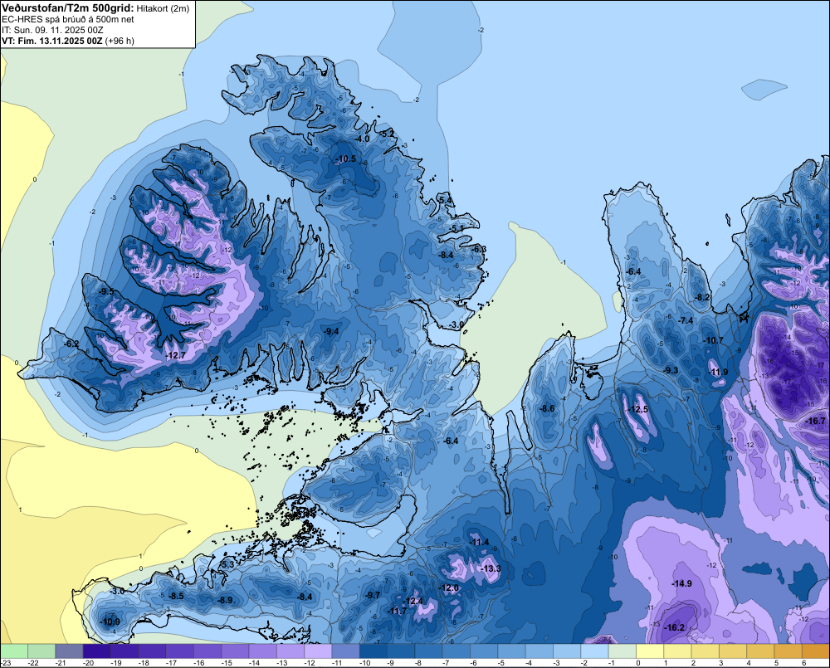Click the map title 'Veðurstofan/T2m 500grid'
The image size is (830, 668).
pos(68,7)
